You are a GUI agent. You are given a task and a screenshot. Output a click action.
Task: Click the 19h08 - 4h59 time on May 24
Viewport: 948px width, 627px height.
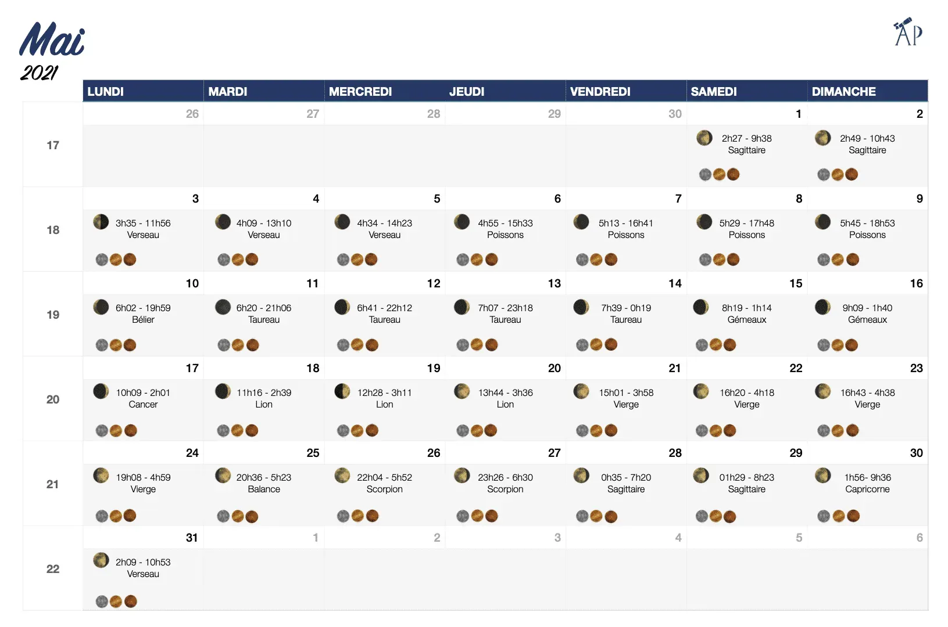click(143, 477)
